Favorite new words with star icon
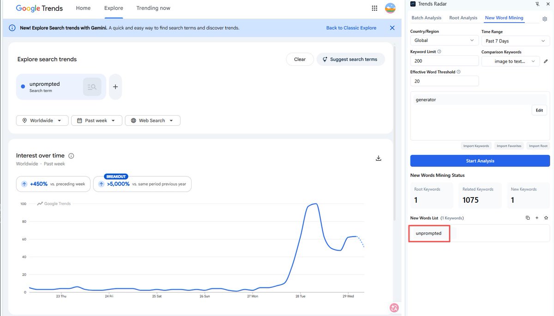Image resolution: width=554 pixels, height=316 pixels. pyautogui.click(x=546, y=218)
